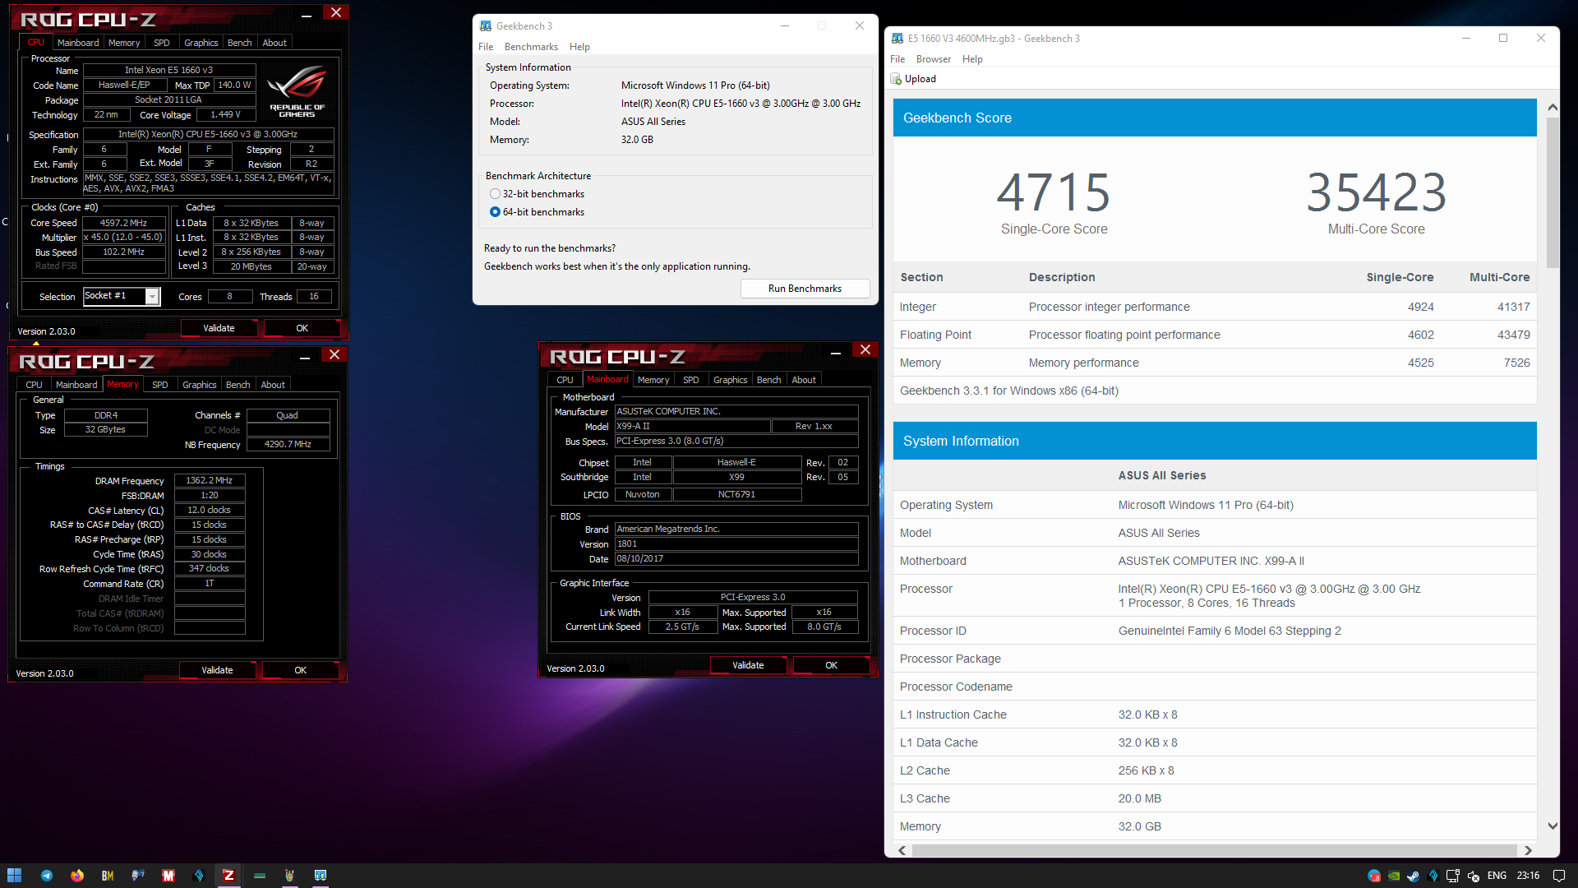Open the notification center icon

1559,876
